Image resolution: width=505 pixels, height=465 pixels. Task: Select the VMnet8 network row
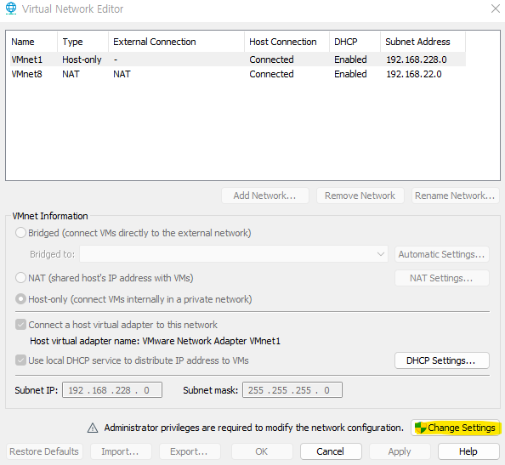click(238, 74)
